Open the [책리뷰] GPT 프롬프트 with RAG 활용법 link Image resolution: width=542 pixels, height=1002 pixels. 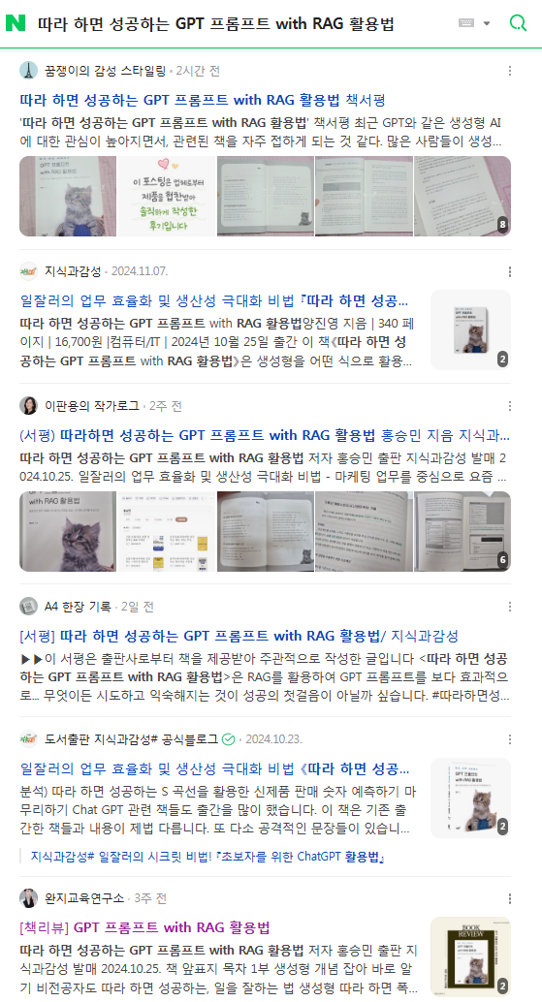click(144, 927)
